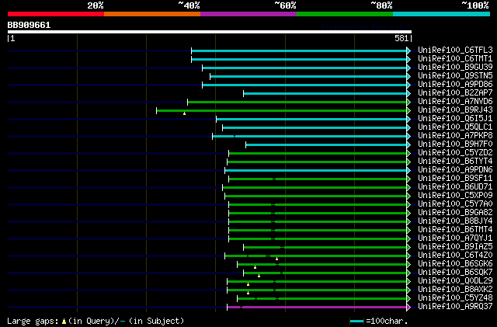Click the green alignment bar for UniRef100_B9IAZ5

pos(325,248)
